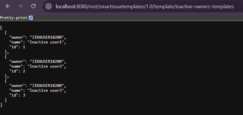This screenshot has width=243, height=115.
Task: Click the "id": 1 line
Action: click(17, 47)
